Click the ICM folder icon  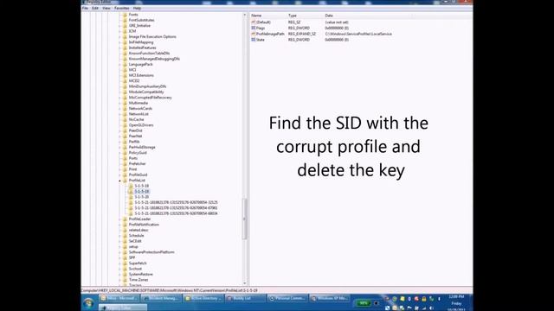(125, 31)
